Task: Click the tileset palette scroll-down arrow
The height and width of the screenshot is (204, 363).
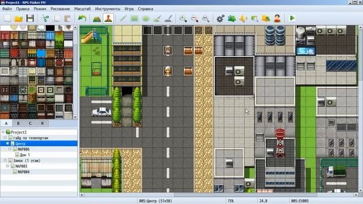Action: [75, 117]
